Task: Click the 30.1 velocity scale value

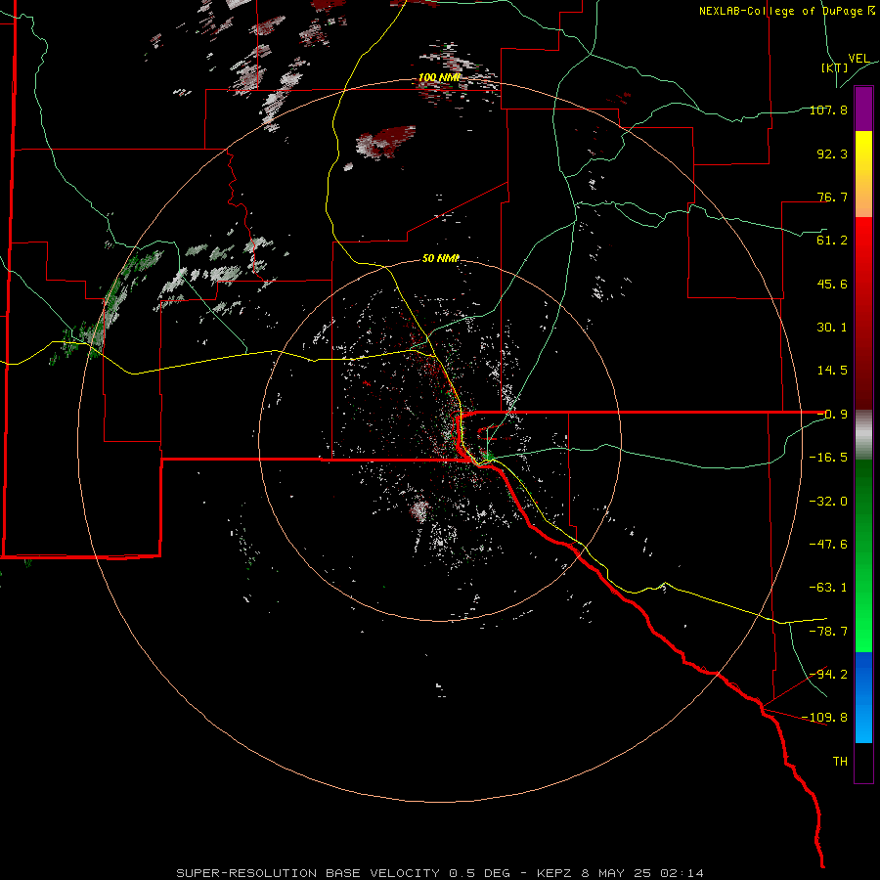Action: (x=832, y=328)
